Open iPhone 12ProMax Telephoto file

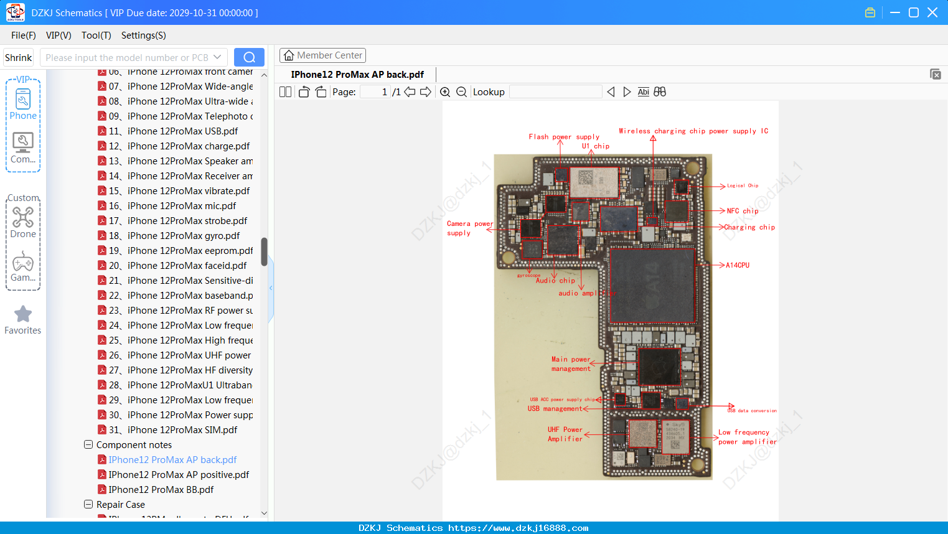click(176, 116)
